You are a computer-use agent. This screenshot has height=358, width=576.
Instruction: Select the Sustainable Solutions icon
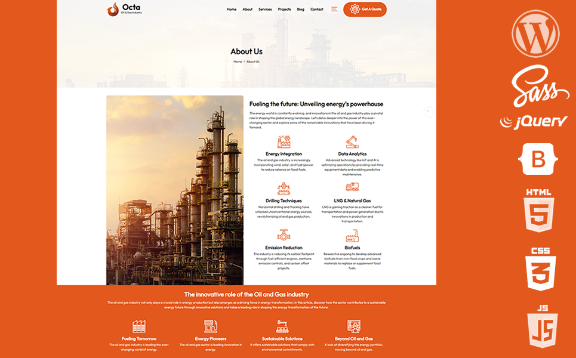[x=282, y=326]
